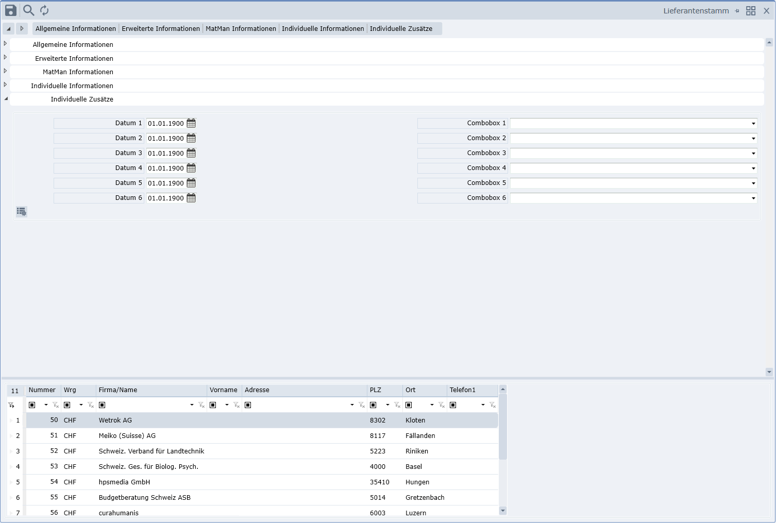
Task: Click the refresh arrows icon
Action: click(x=44, y=10)
